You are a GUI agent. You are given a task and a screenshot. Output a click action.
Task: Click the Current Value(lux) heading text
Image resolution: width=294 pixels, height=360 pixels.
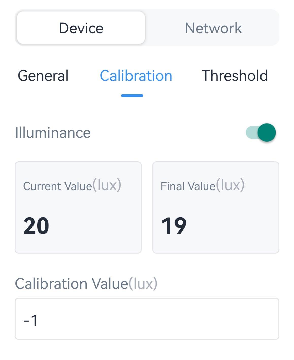pos(72,186)
